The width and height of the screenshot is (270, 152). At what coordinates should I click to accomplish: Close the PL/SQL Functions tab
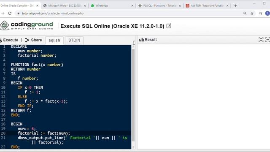[180, 5]
